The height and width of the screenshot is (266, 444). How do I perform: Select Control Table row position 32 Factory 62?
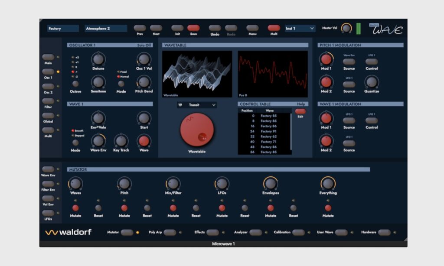click(x=264, y=136)
